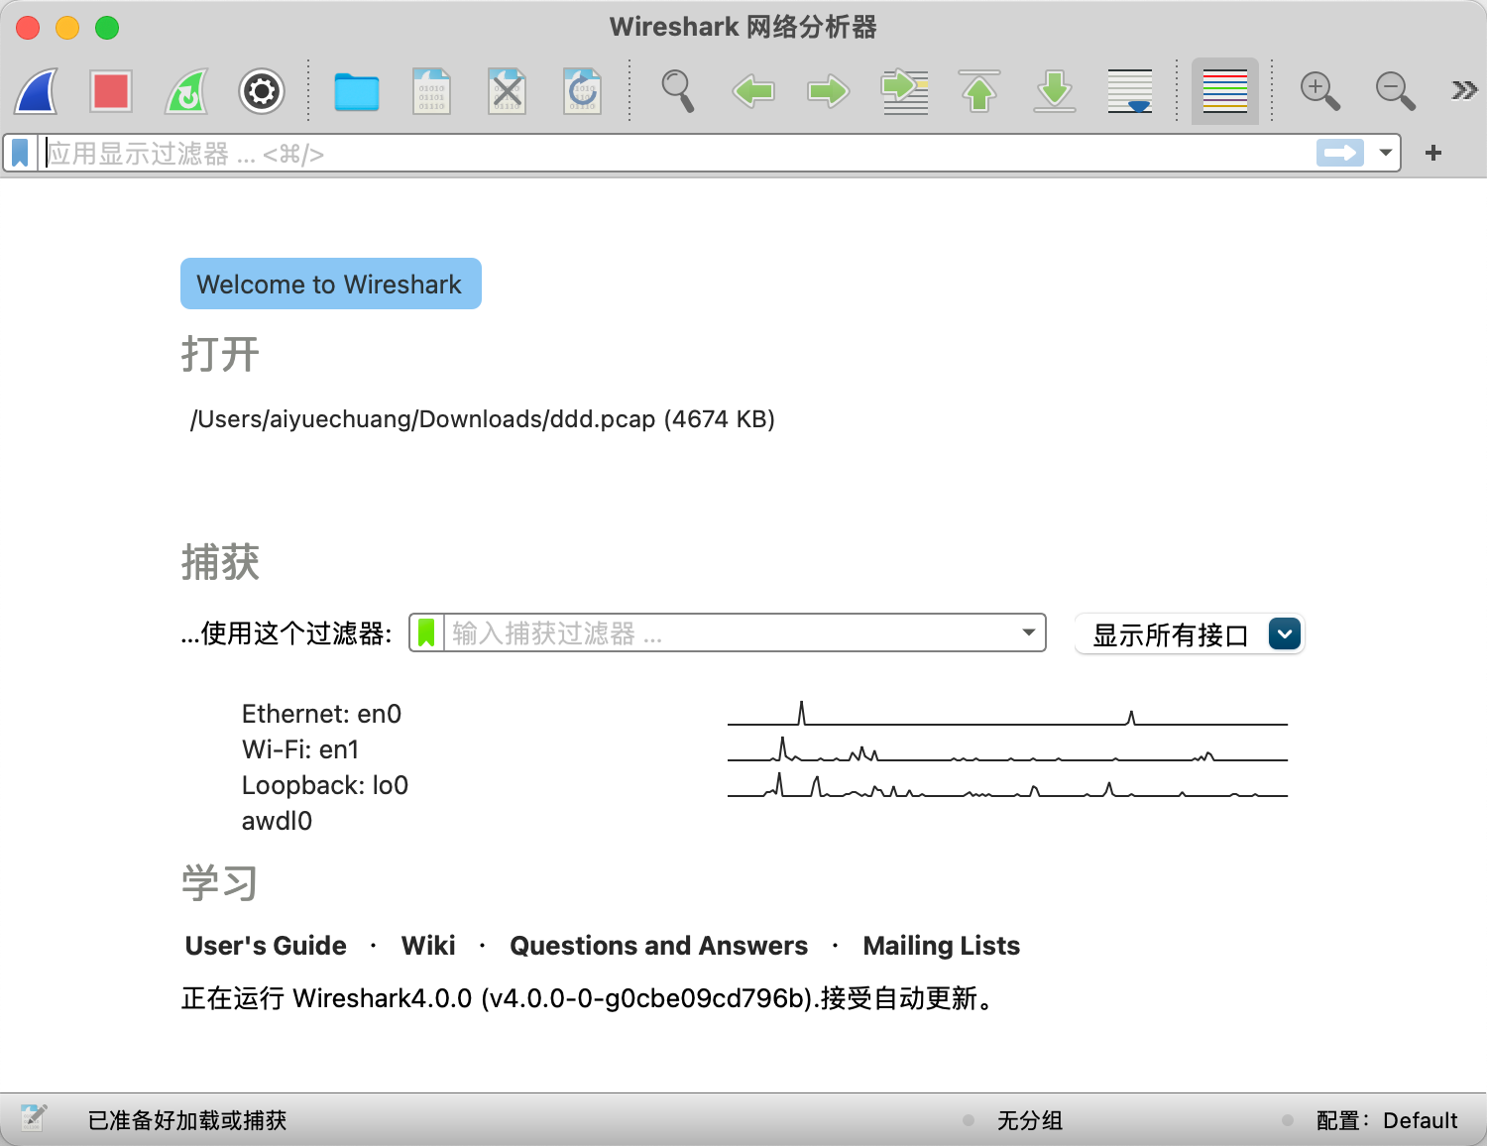Stop the capture with the red square

click(x=111, y=91)
